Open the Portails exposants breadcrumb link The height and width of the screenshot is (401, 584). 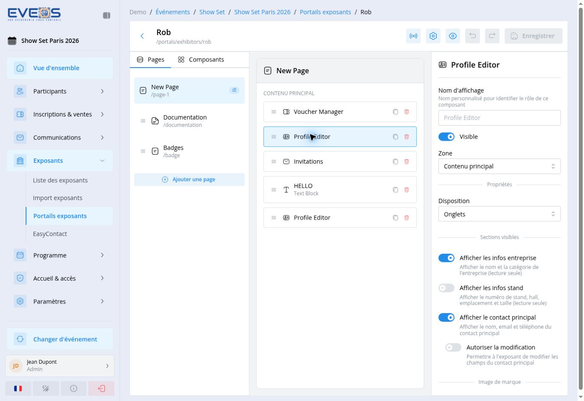tap(325, 12)
